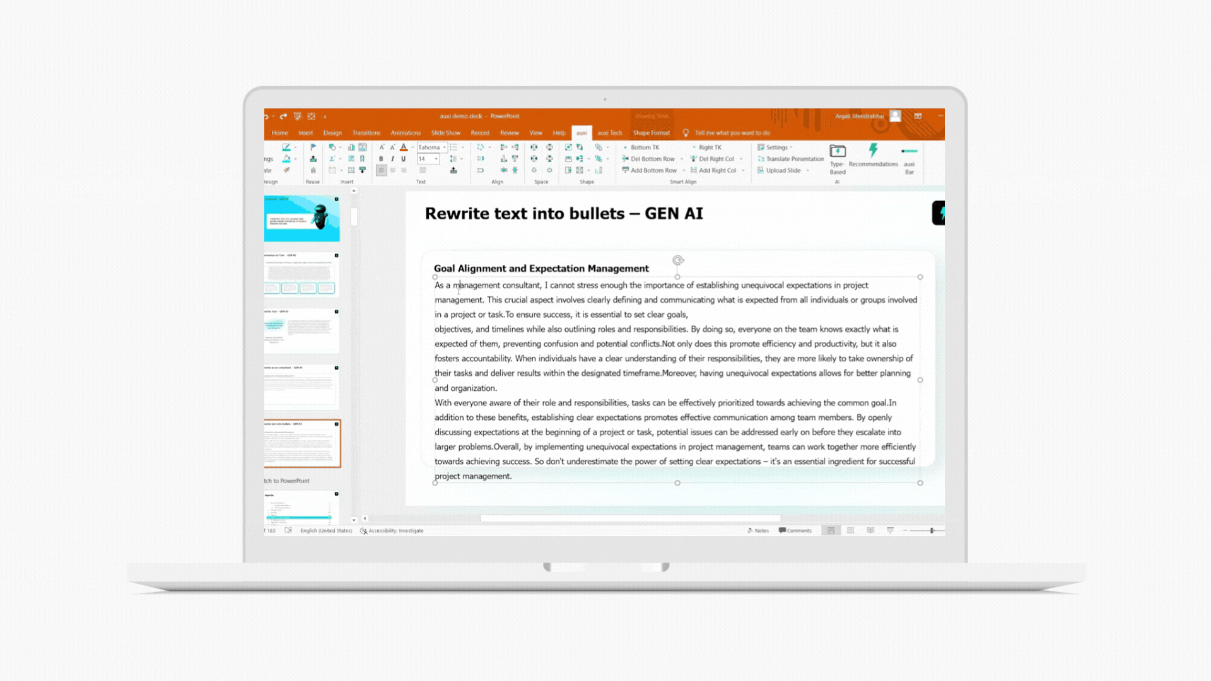Toggle Italic formatting
The height and width of the screenshot is (681, 1211).
coord(392,159)
